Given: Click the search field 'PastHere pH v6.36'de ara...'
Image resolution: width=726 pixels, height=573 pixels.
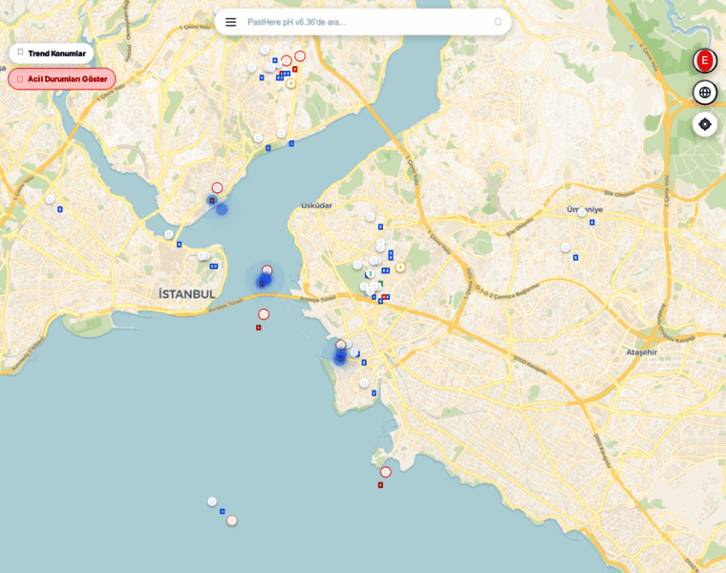Looking at the screenshot, I should click(x=363, y=22).
